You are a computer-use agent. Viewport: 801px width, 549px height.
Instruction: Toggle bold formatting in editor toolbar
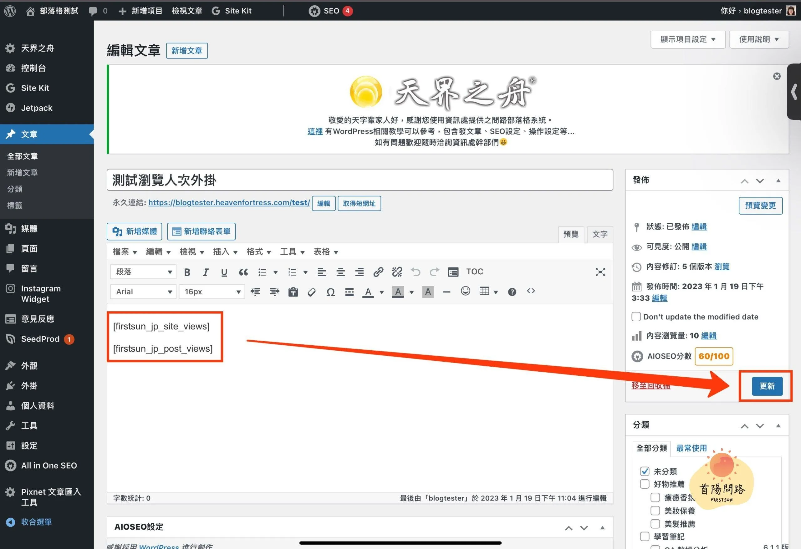click(x=187, y=272)
